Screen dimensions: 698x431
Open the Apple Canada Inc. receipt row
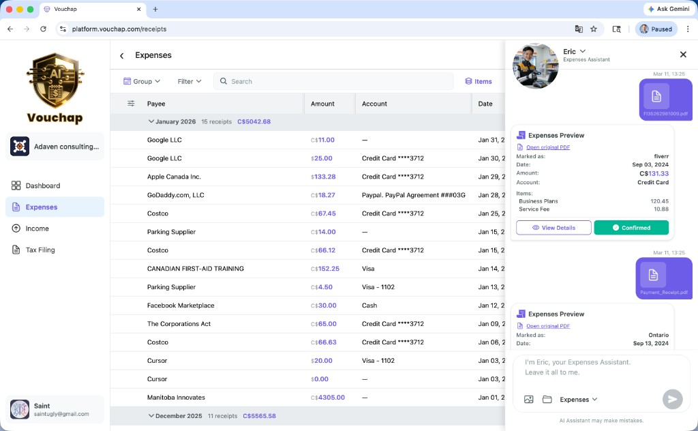coord(307,177)
